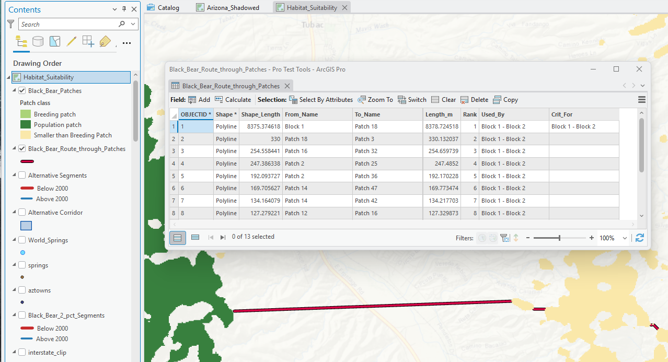Open Contents pane more options ellipsis
Image resolution: width=668 pixels, height=362 pixels.
(126, 43)
